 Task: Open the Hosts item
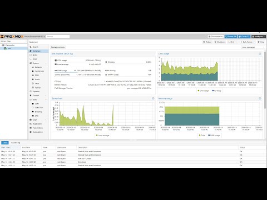click(x=38, y=79)
